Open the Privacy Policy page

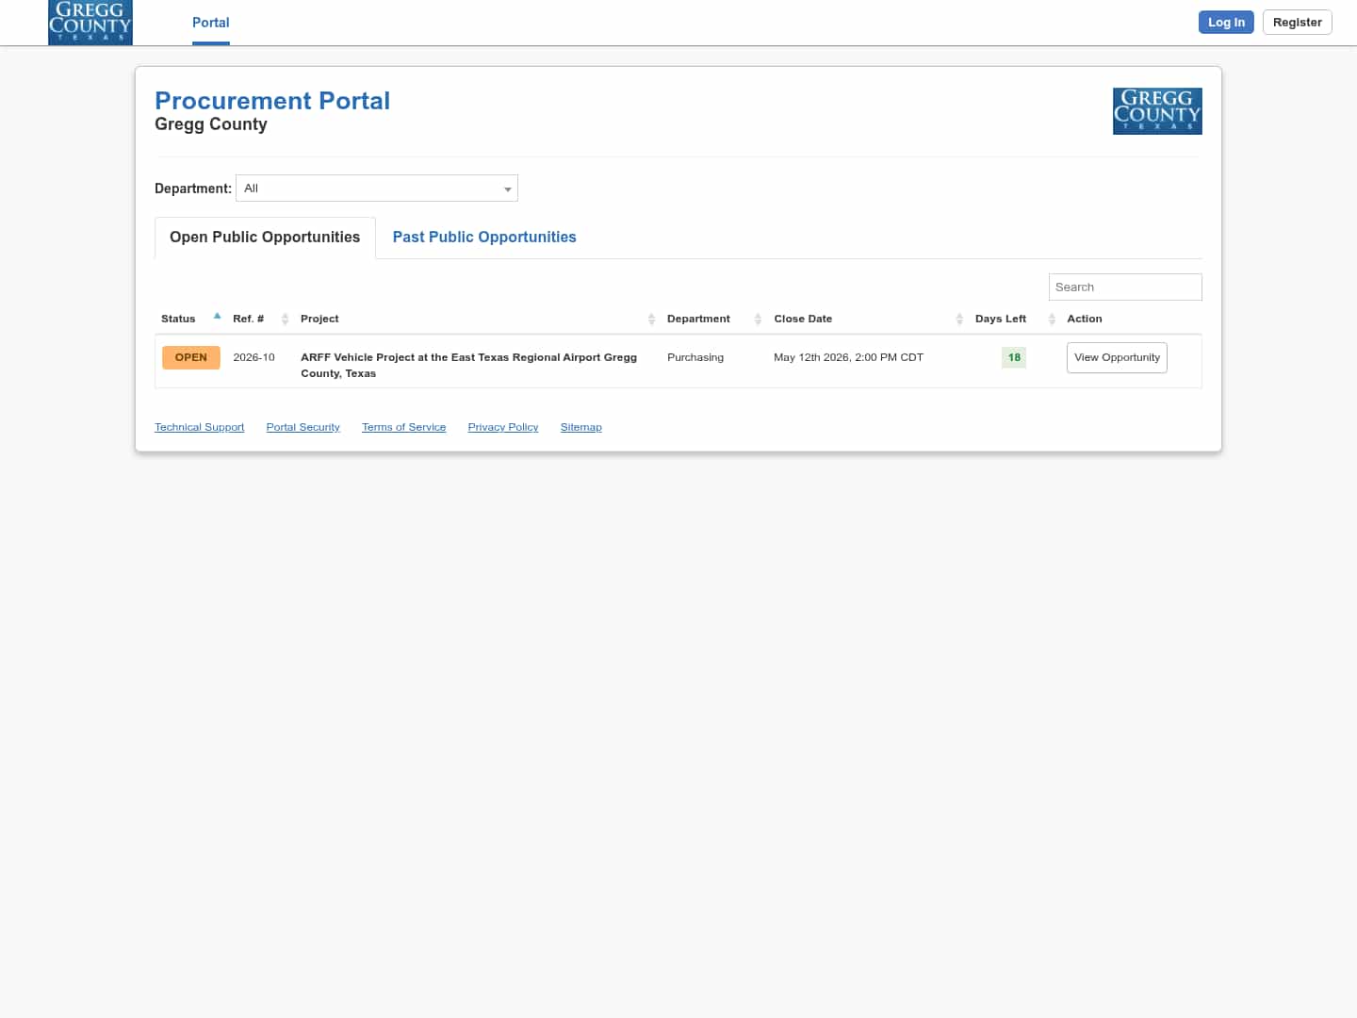502,426
